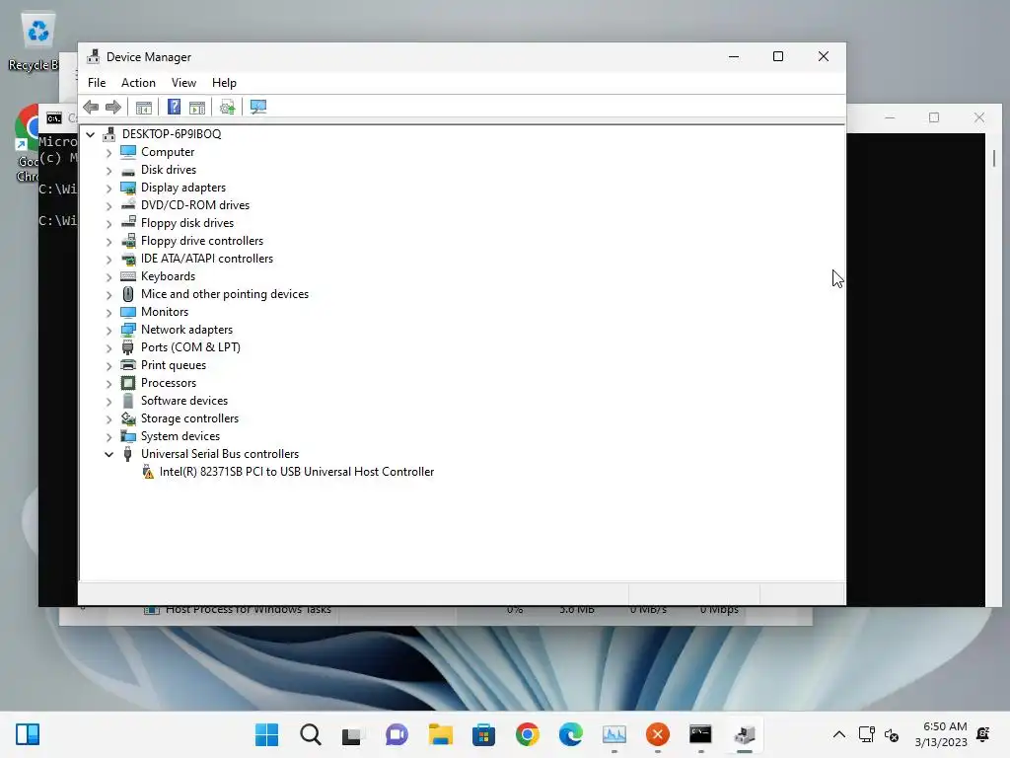Open File Explorer from taskbar
The height and width of the screenshot is (758, 1010).
coord(441,734)
